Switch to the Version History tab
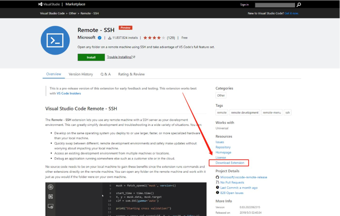This screenshot has width=340, height=216. pyautogui.click(x=81, y=74)
